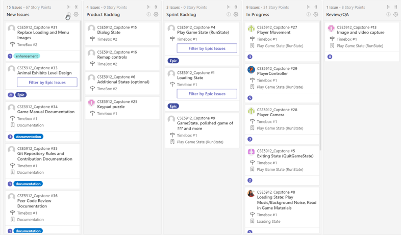Viewport: 401px width, 235px height.
Task: Click the Keypad puzzle assignee avatar
Action: 91,102
